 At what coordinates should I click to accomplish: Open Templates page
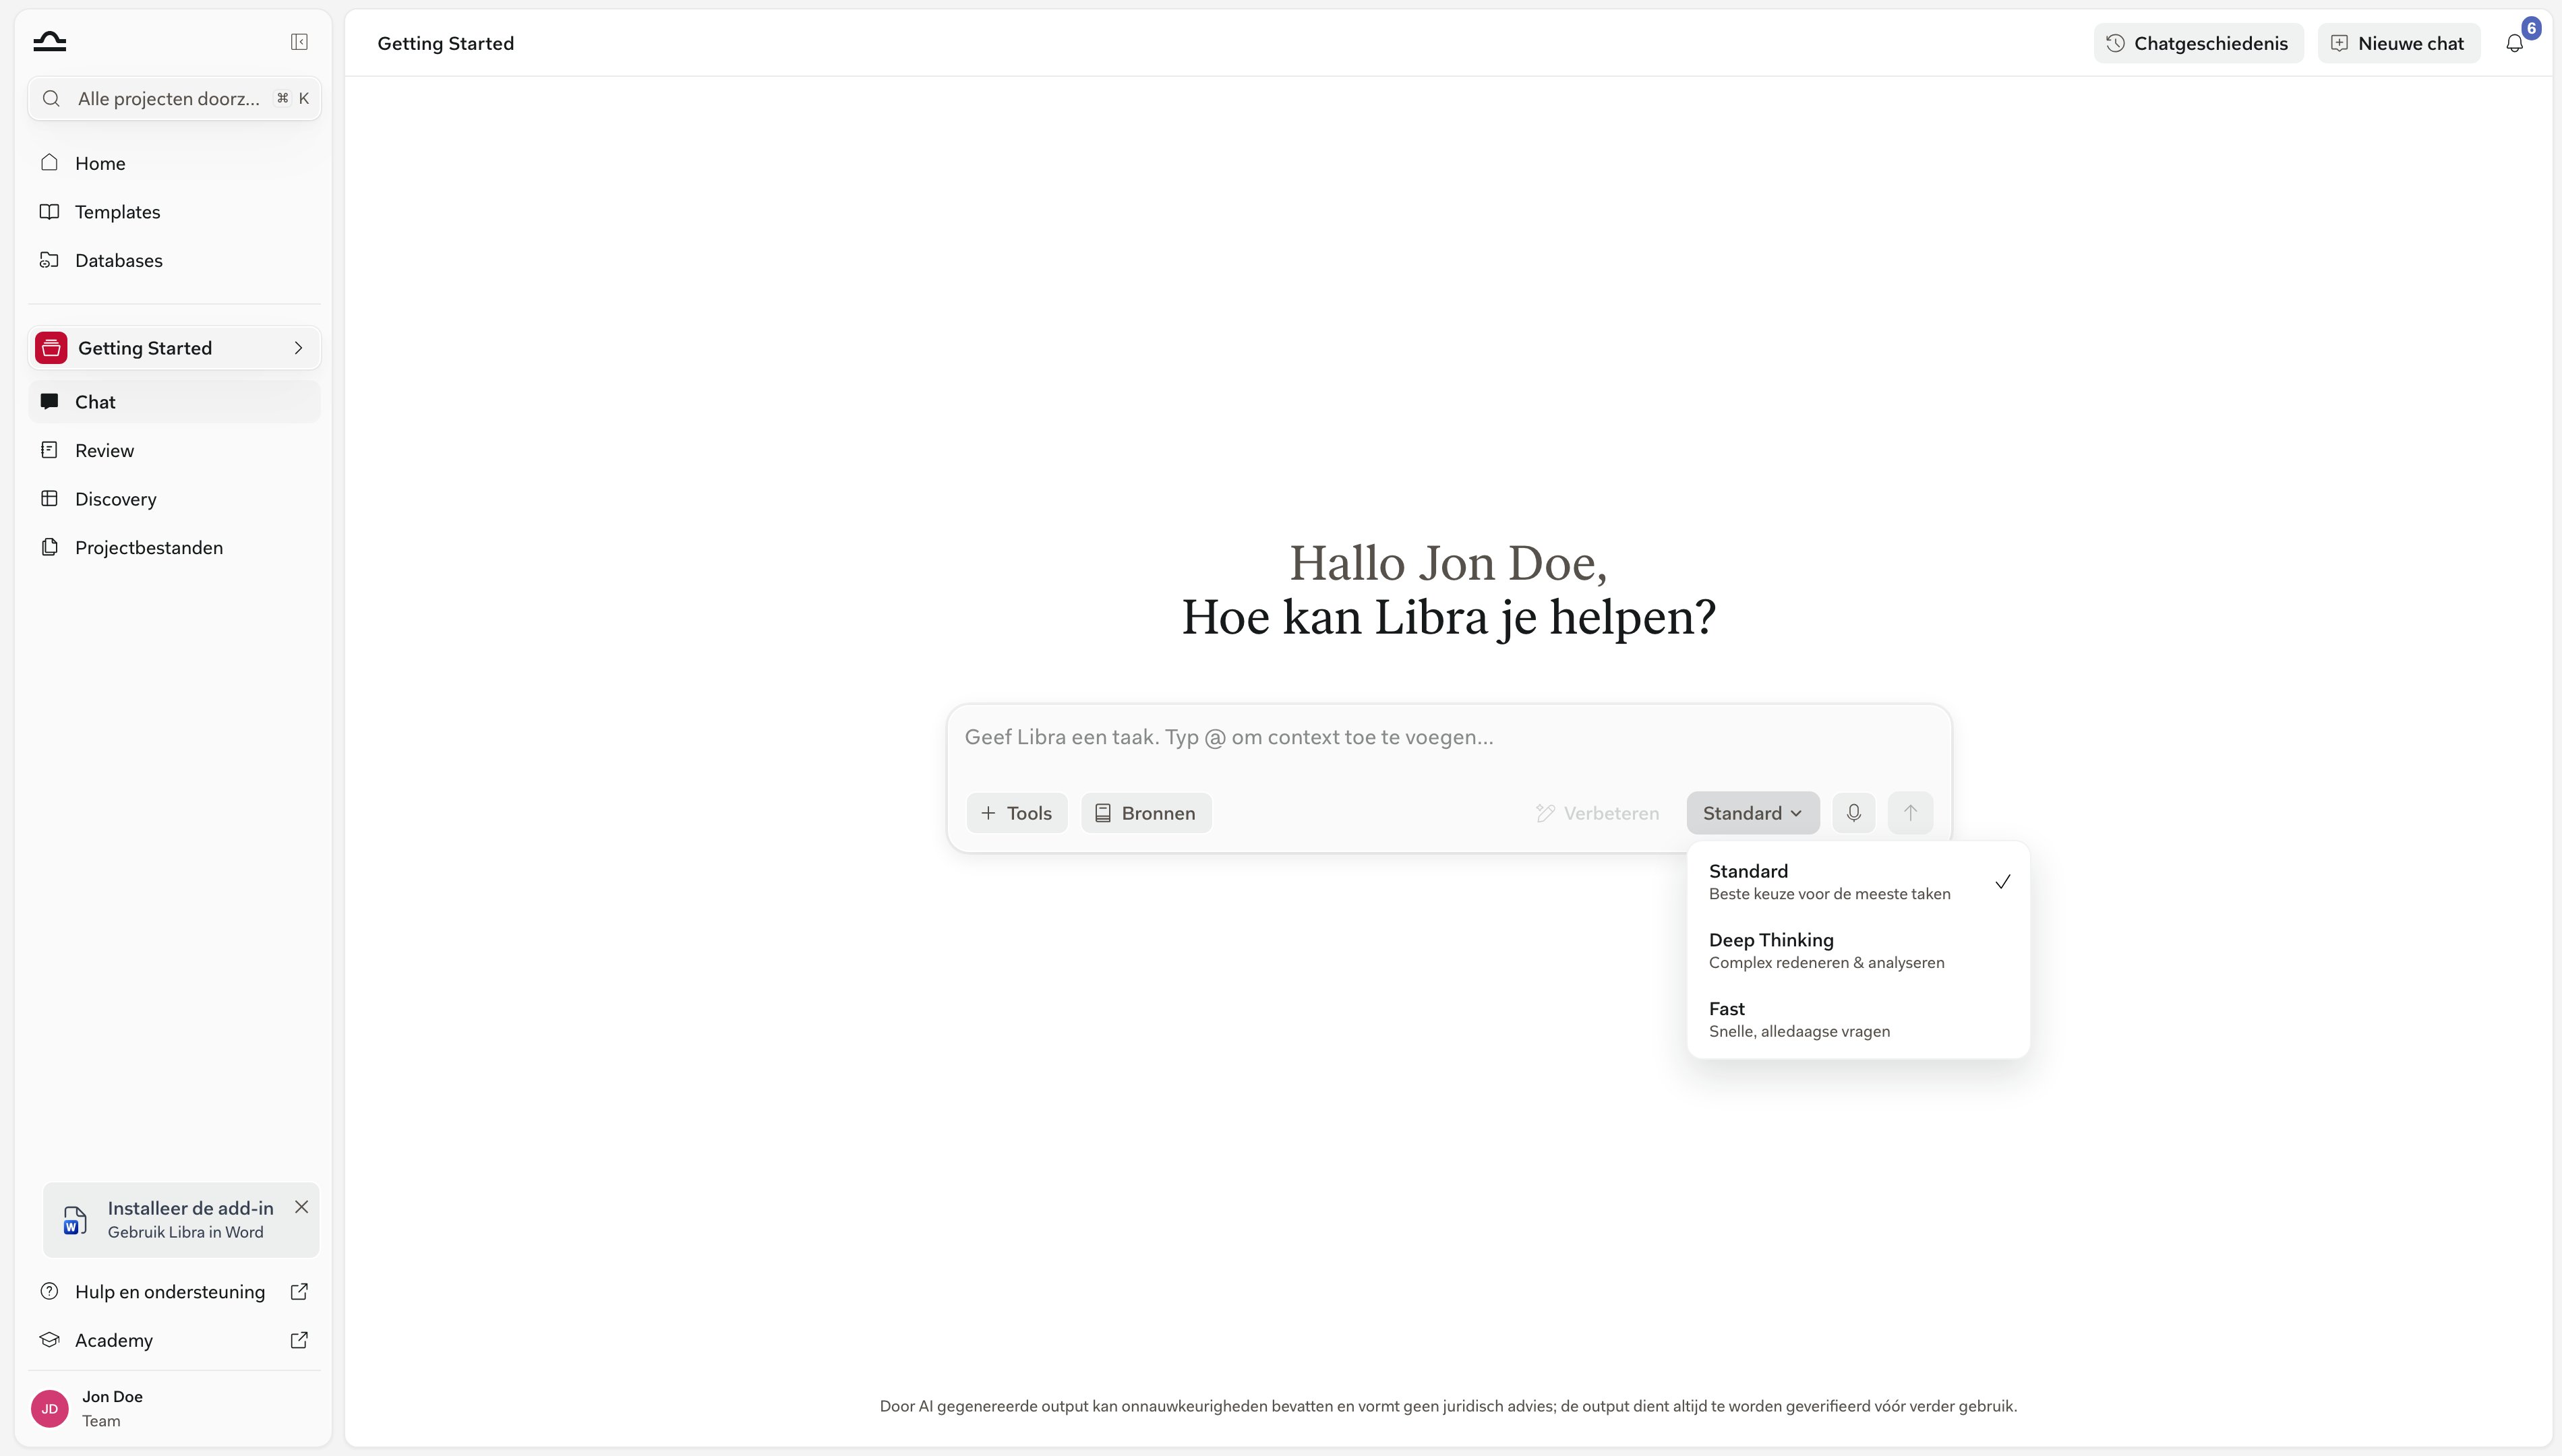[x=174, y=212]
